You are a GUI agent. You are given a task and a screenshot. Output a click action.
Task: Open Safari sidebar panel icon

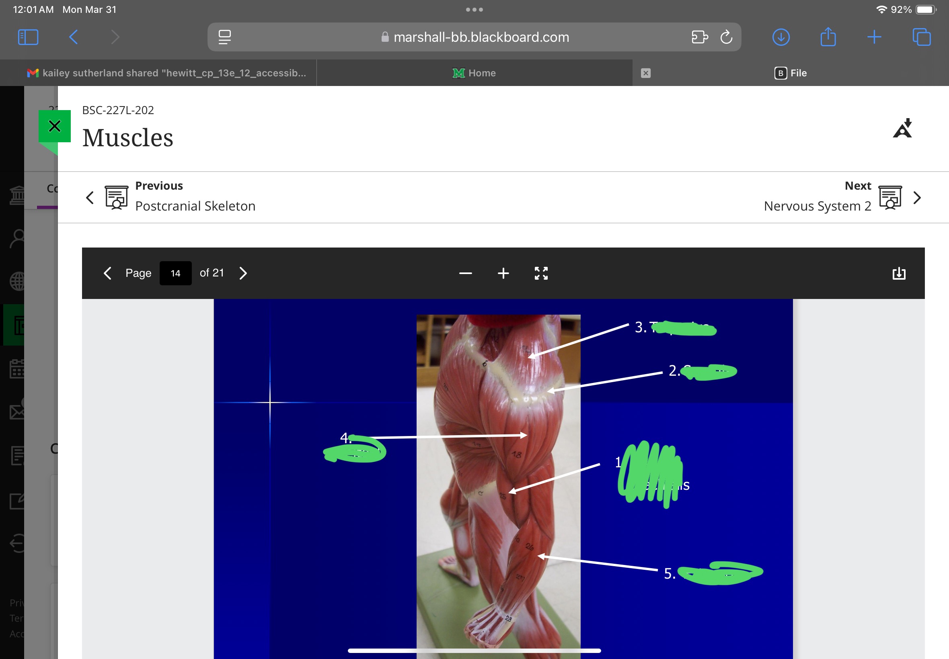point(28,37)
